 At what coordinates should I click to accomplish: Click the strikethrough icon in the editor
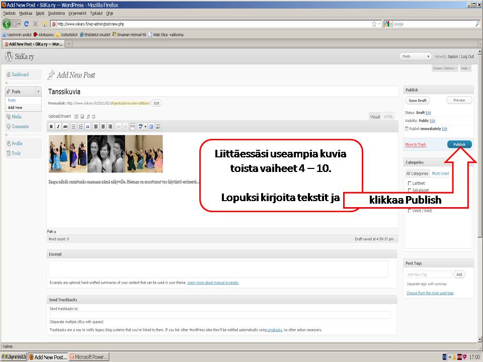point(65,127)
